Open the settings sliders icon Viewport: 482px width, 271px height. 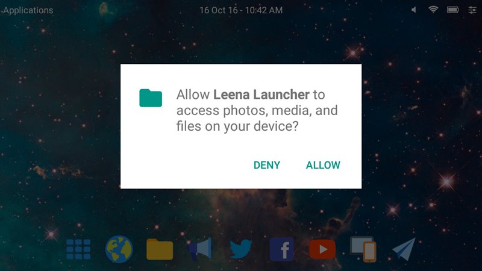coord(472,10)
